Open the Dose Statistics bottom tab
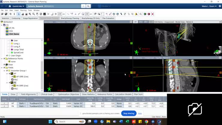The height and width of the screenshot is (125, 222). pyautogui.click(x=88, y=94)
